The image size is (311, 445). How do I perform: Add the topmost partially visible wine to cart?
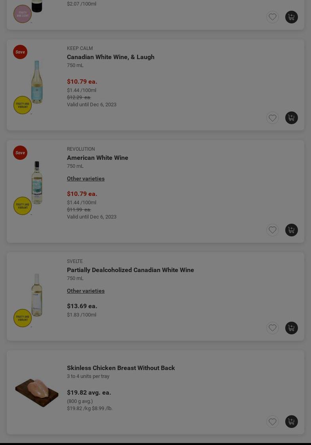tap(291, 17)
